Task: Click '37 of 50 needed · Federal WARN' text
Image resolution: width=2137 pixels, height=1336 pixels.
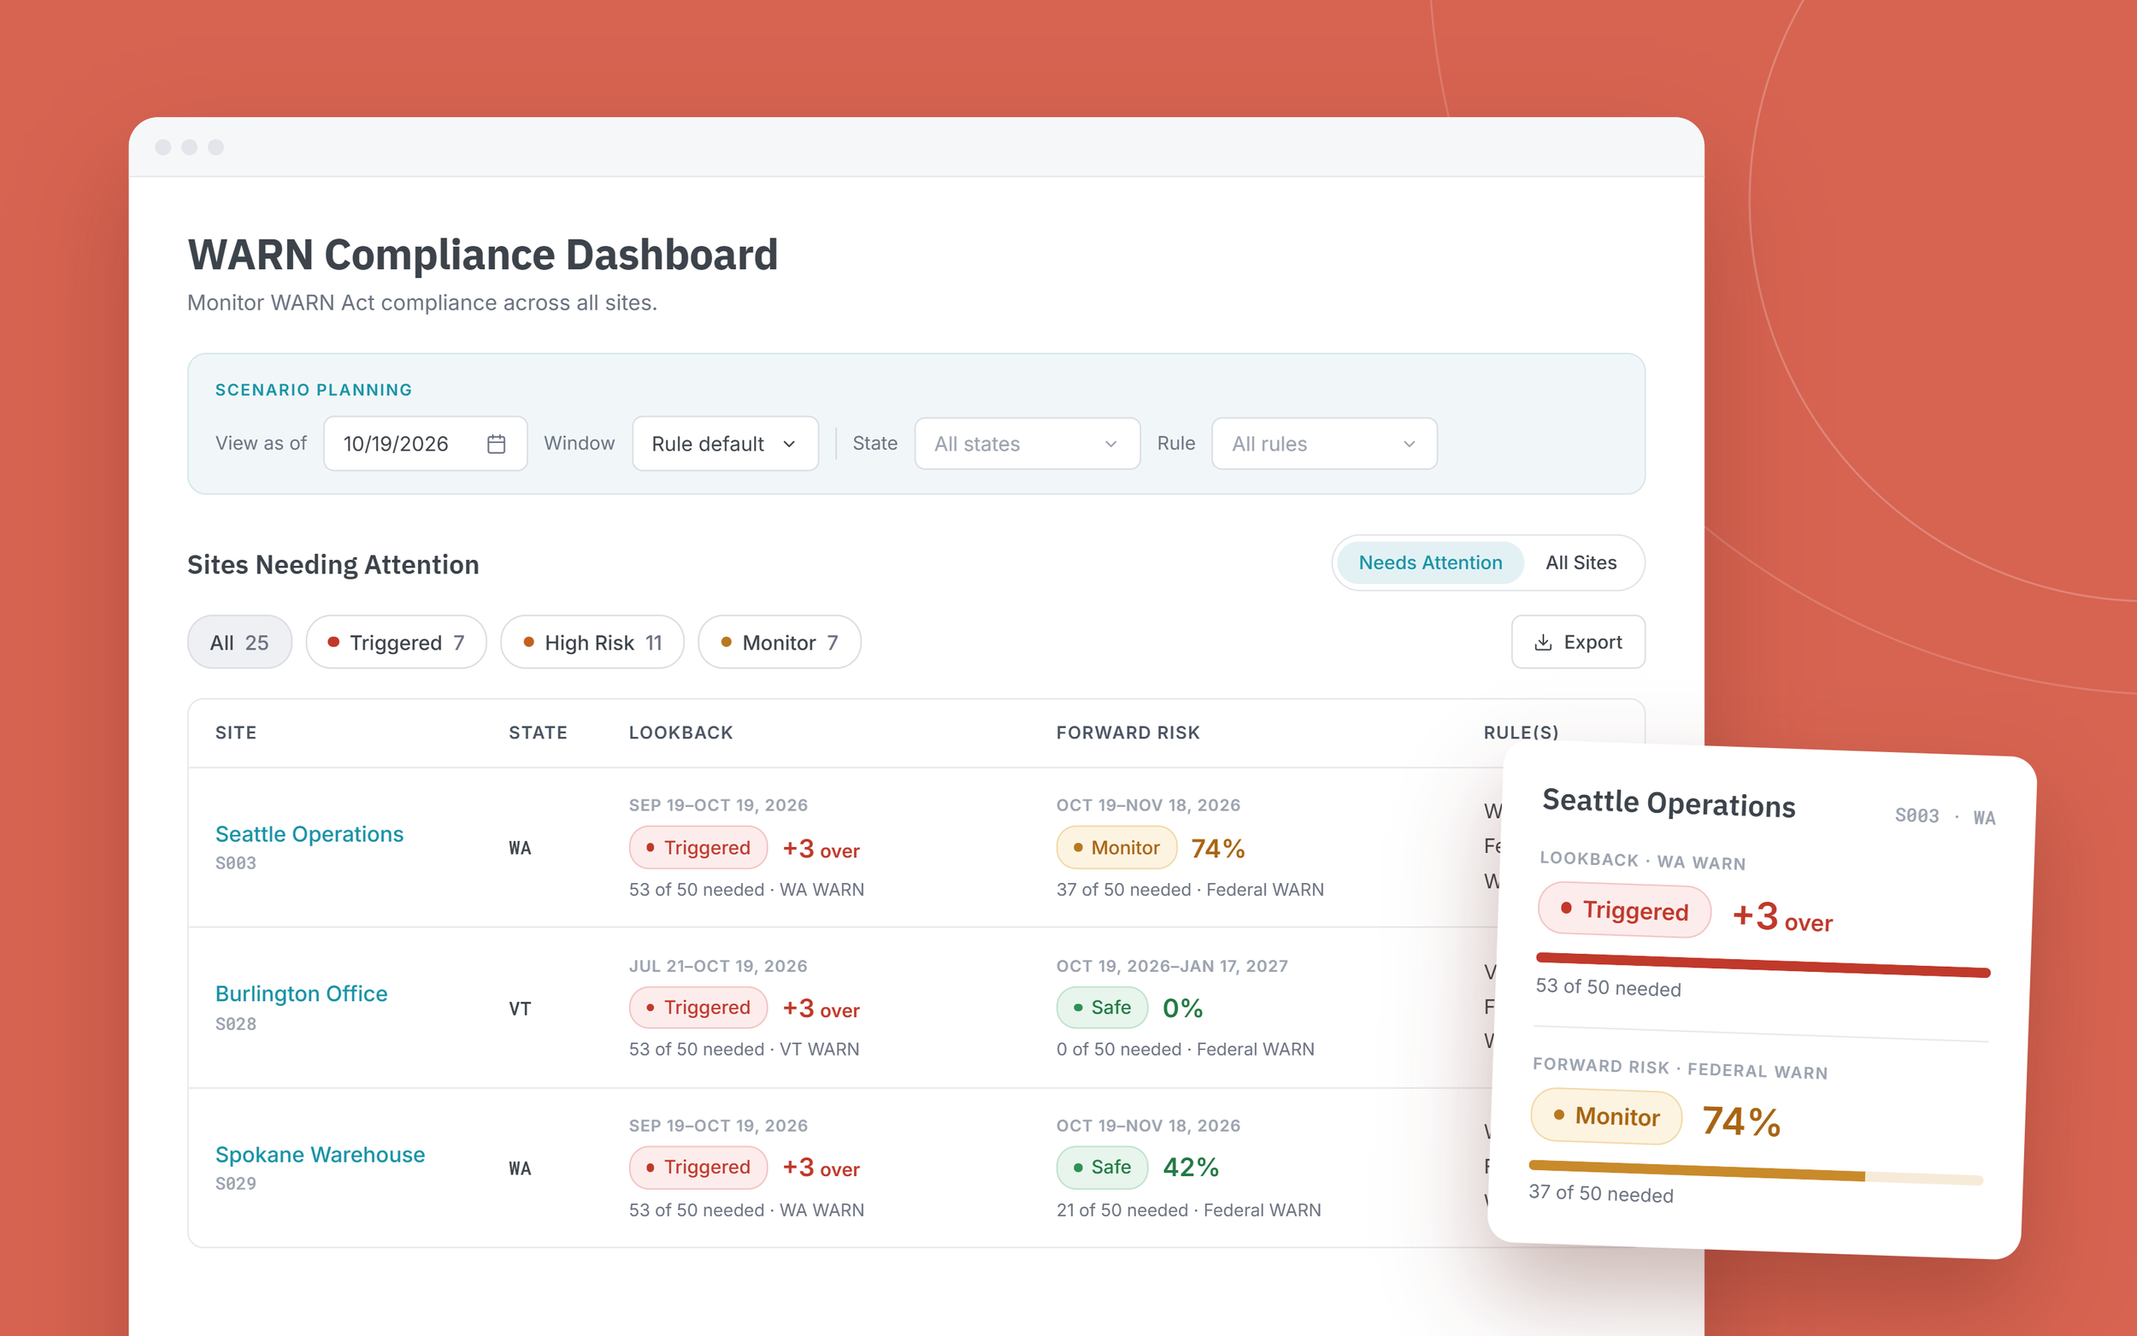Action: coord(1190,890)
